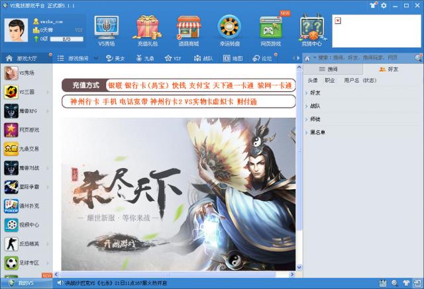Screen dimensions: 424x289
Task: Click the user avatar picture
Action: tap(16, 30)
